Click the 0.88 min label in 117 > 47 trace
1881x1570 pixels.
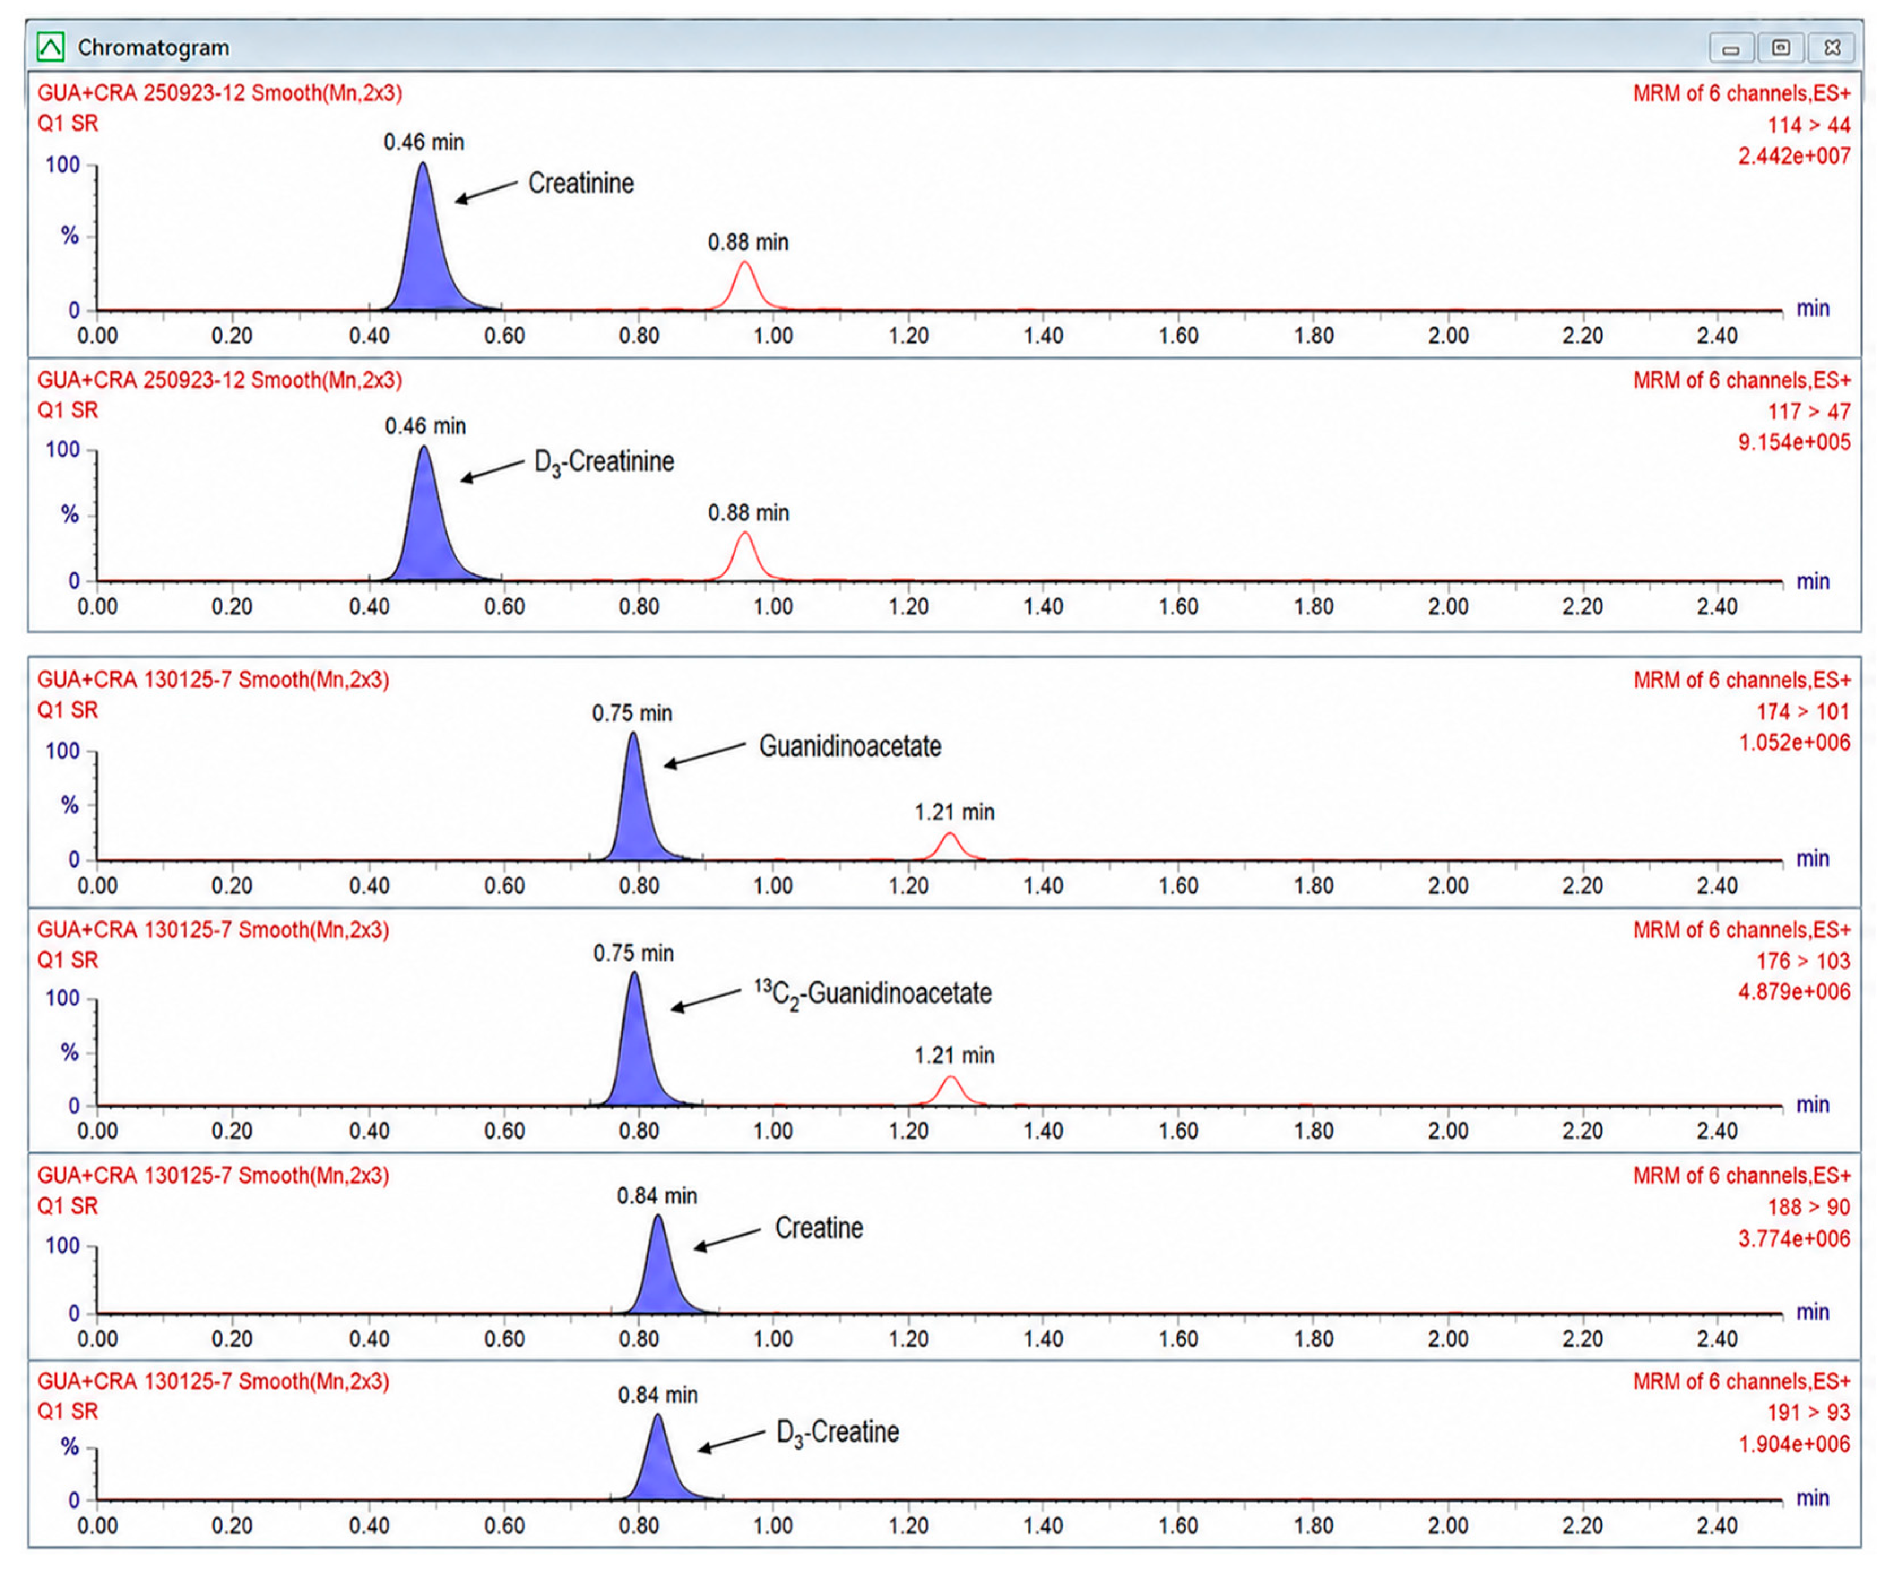coord(748,513)
